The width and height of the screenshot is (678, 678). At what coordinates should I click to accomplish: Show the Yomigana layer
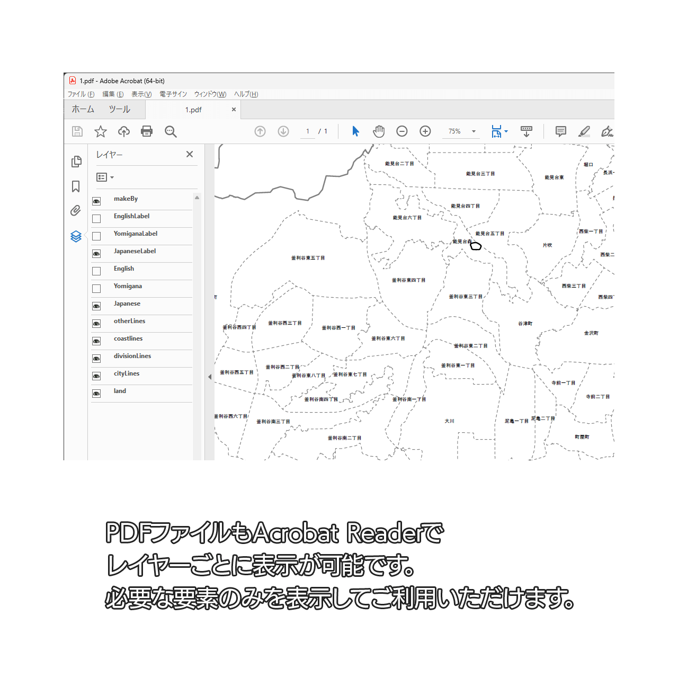(96, 289)
